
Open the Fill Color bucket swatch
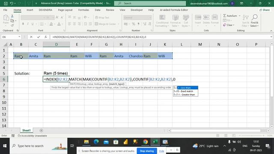point(51,24)
